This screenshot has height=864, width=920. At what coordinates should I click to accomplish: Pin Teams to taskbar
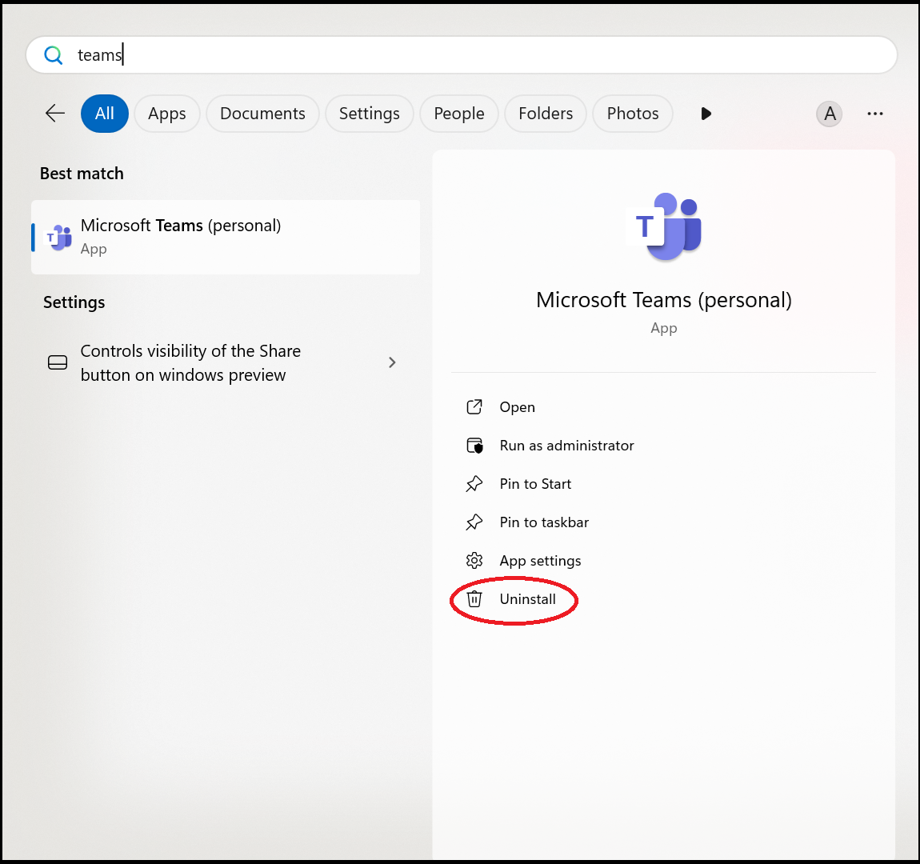(x=544, y=522)
